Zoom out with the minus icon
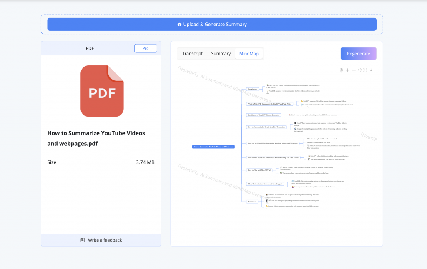Viewport: 427px width, 269px height. click(354, 70)
